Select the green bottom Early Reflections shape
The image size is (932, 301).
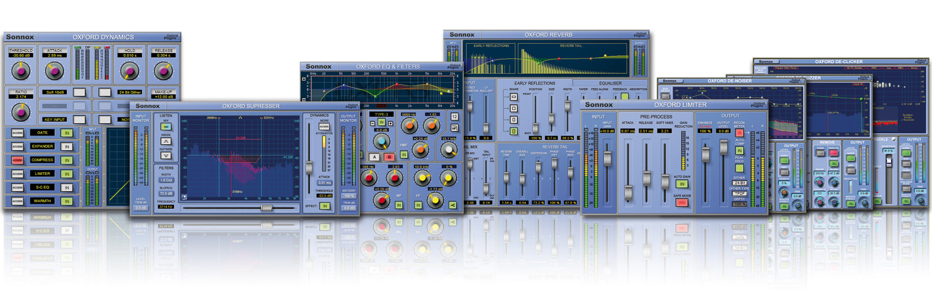pyautogui.click(x=514, y=131)
